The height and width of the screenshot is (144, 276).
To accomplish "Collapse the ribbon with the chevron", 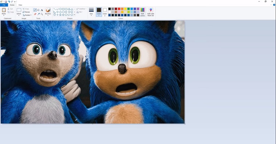I will (x=271, y=5).
